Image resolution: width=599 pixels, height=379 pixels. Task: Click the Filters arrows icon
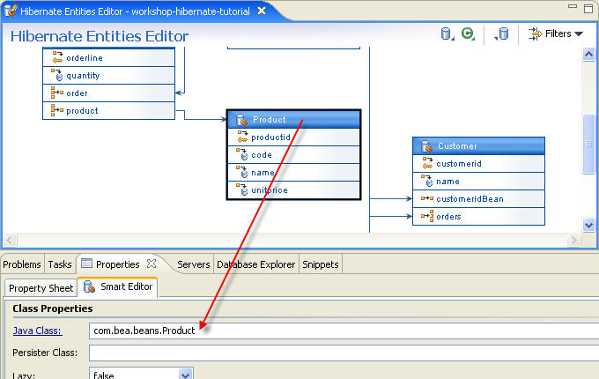point(536,33)
